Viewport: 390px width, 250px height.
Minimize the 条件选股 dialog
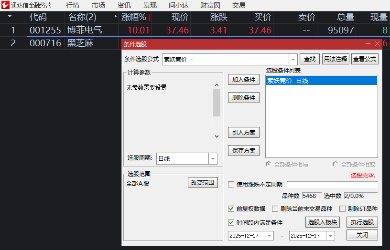[x=368, y=43]
